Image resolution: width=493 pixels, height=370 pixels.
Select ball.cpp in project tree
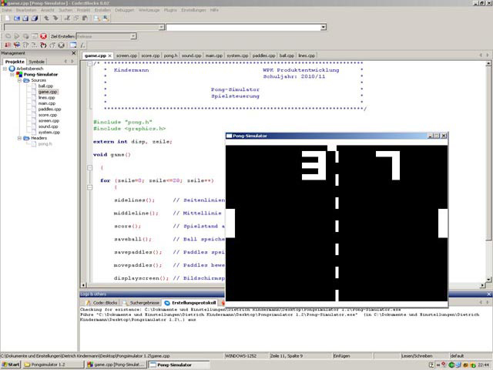[x=45, y=86]
